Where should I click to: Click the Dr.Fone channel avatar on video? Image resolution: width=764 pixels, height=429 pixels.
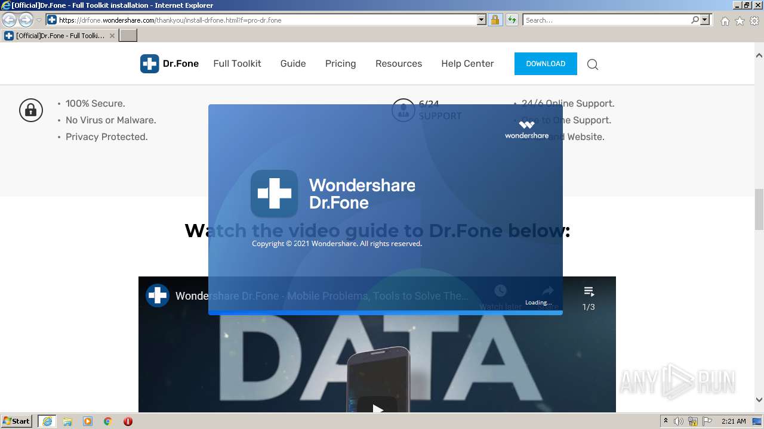click(158, 296)
